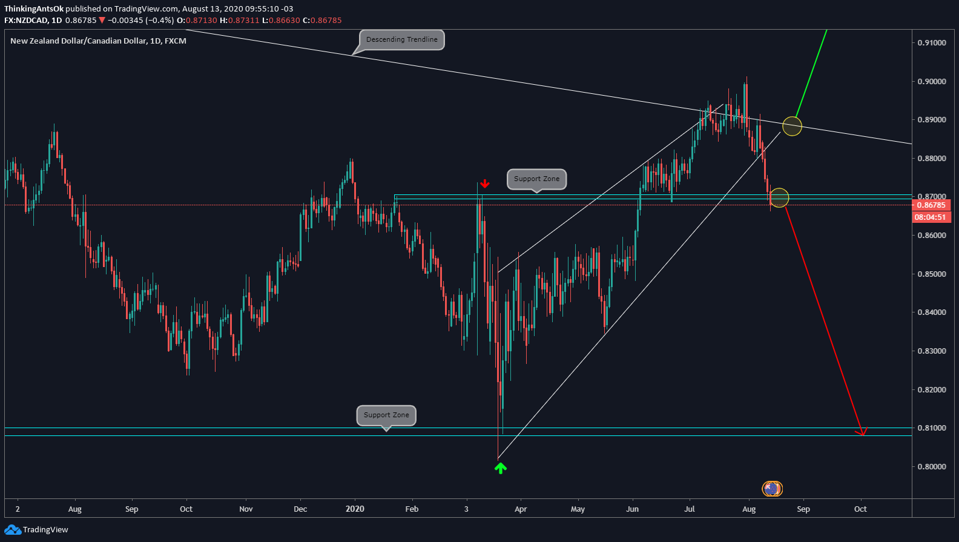Click the Nov label on time axis
The width and height of the screenshot is (959, 542).
coord(246,509)
